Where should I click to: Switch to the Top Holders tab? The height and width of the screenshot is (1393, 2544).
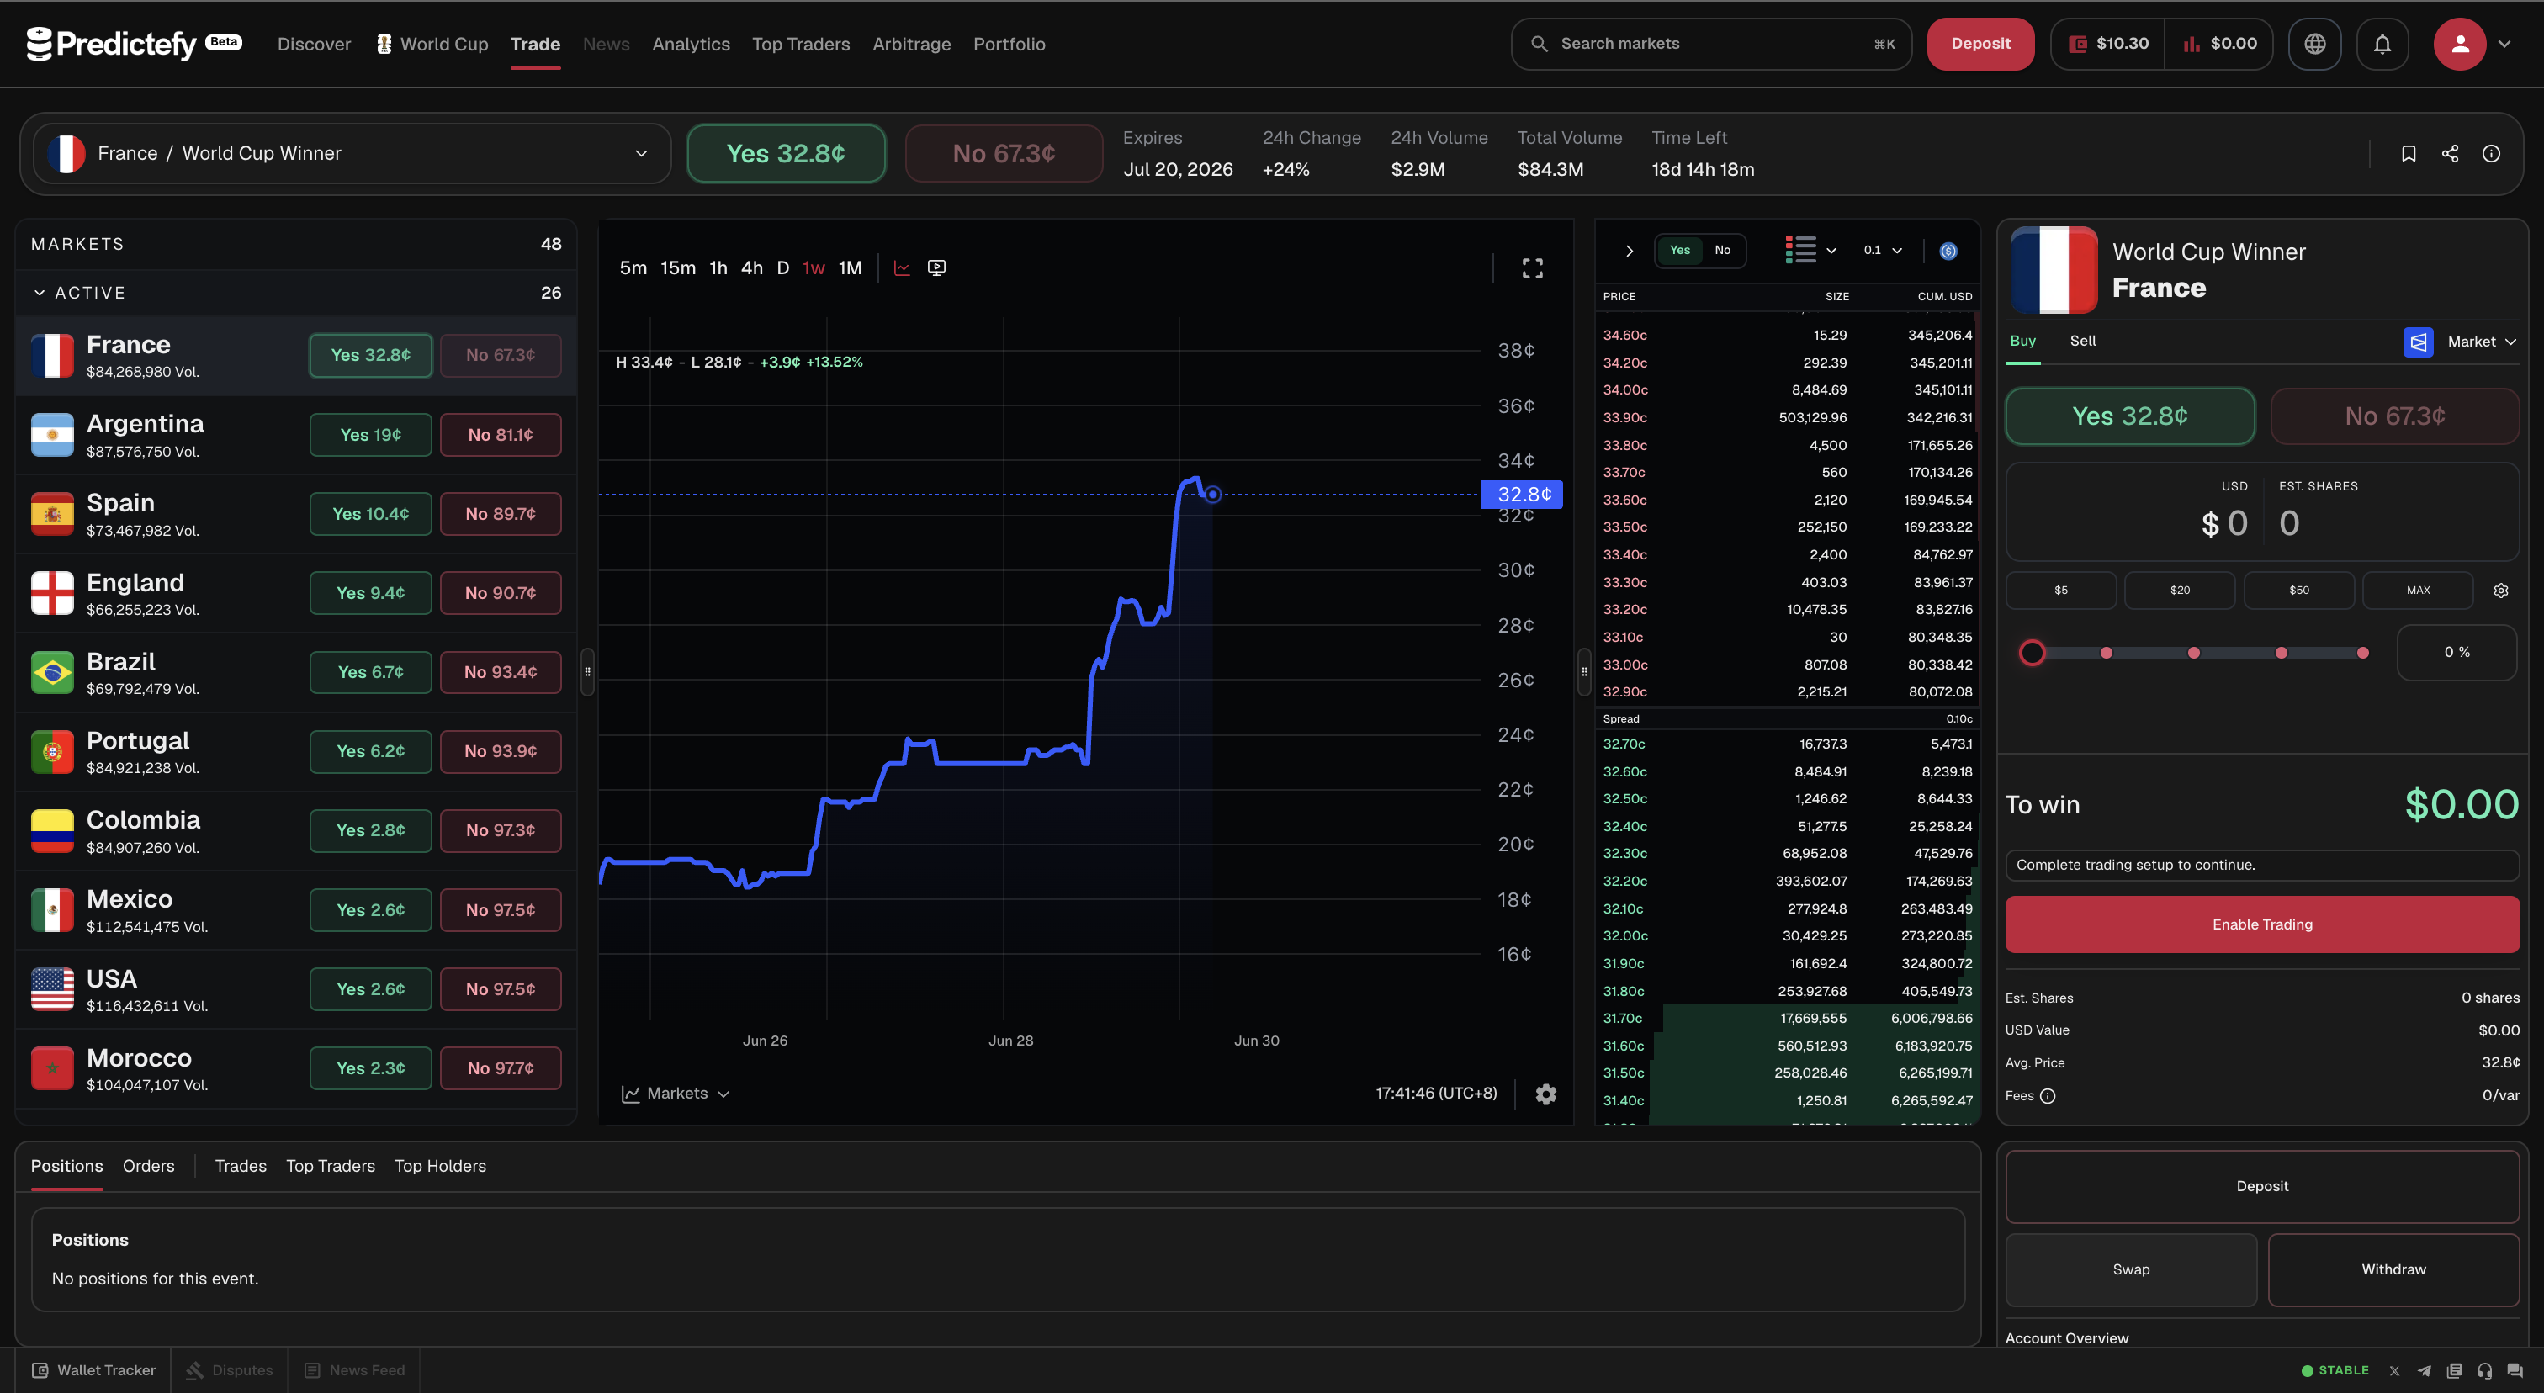pos(441,1166)
